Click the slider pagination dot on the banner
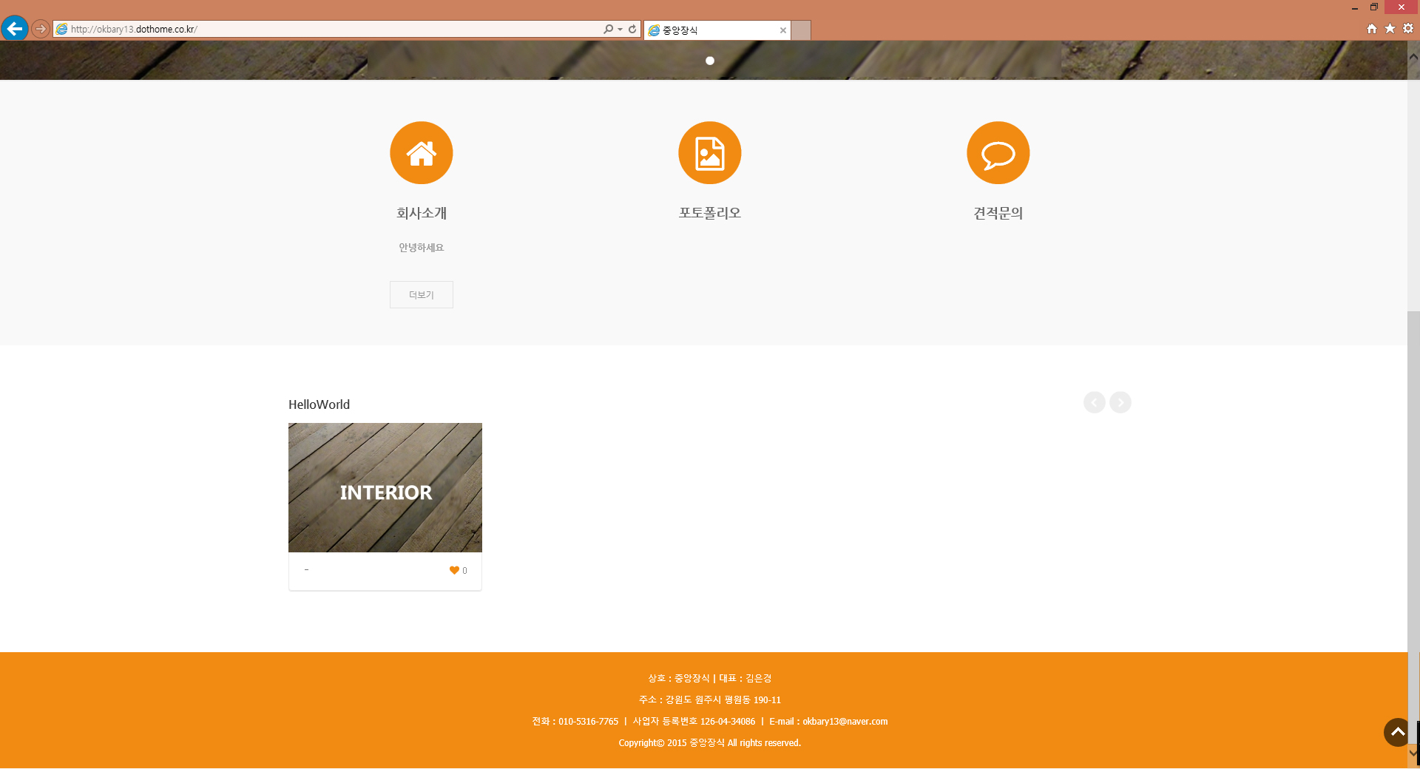The image size is (1420, 769). click(710, 61)
